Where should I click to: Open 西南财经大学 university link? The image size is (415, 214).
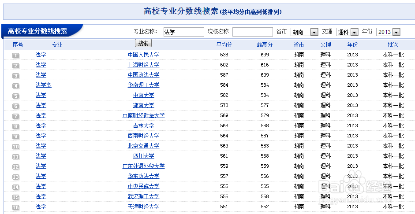(x=143, y=136)
